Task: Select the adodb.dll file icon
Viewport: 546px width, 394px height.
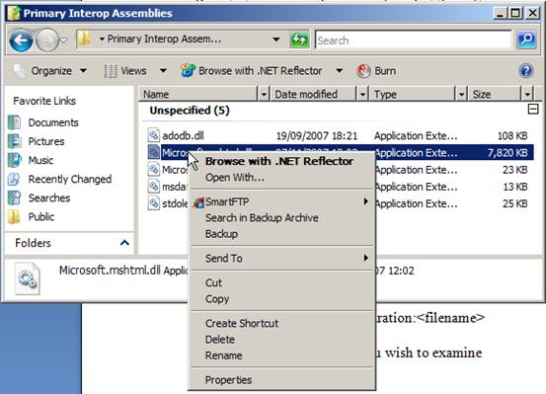Action: click(x=153, y=135)
